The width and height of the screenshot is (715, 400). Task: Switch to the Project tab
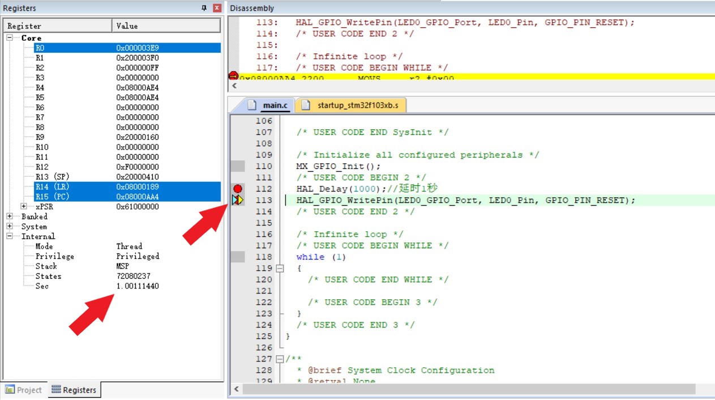click(24, 390)
